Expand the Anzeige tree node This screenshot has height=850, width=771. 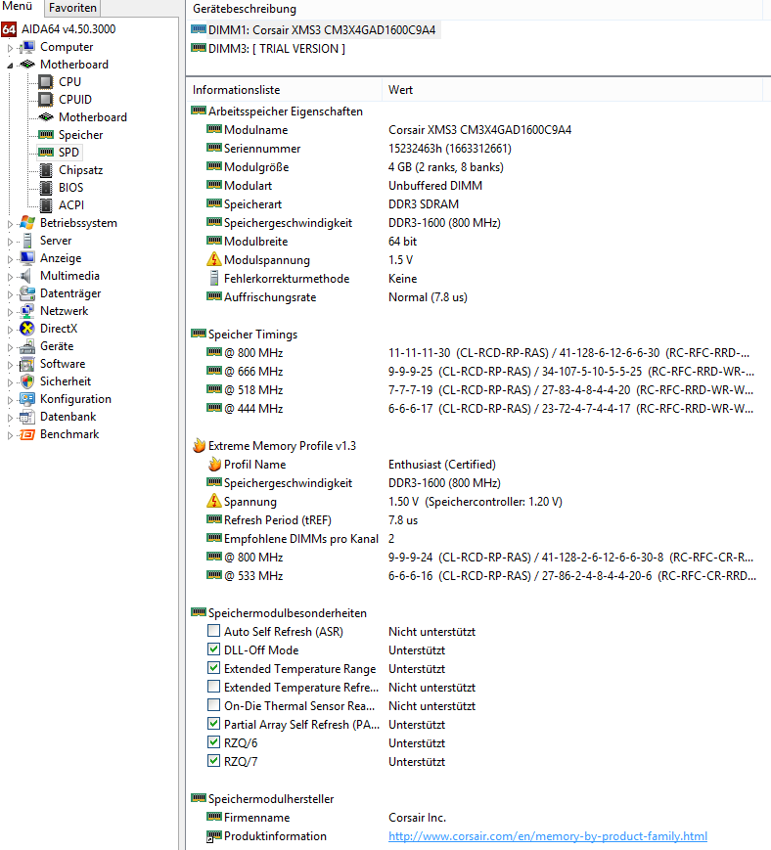coord(10,259)
